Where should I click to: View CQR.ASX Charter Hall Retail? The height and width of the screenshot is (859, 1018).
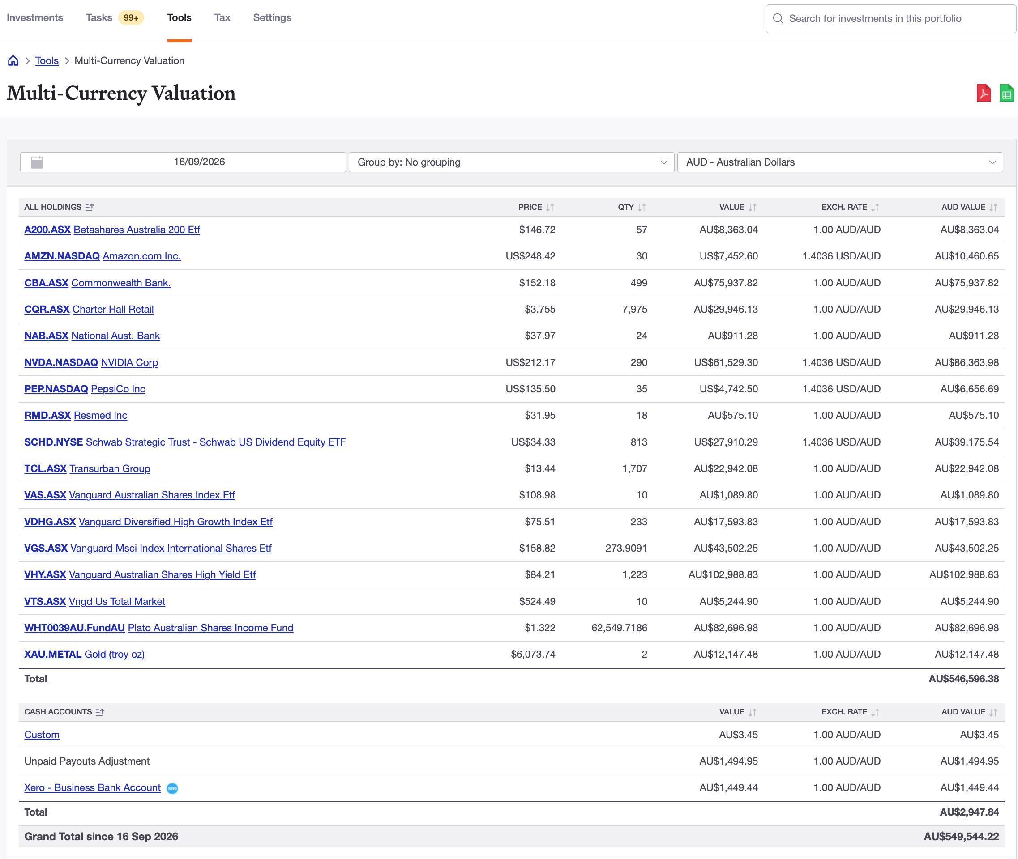point(89,309)
